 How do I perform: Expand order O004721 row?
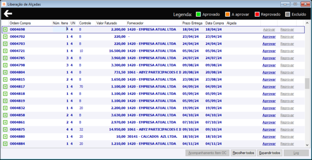[5, 51]
